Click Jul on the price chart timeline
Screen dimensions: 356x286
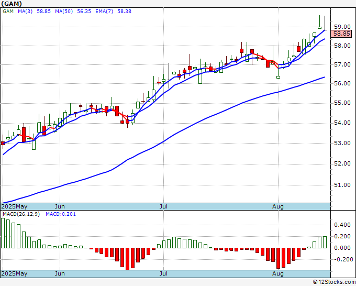[x=163, y=206]
